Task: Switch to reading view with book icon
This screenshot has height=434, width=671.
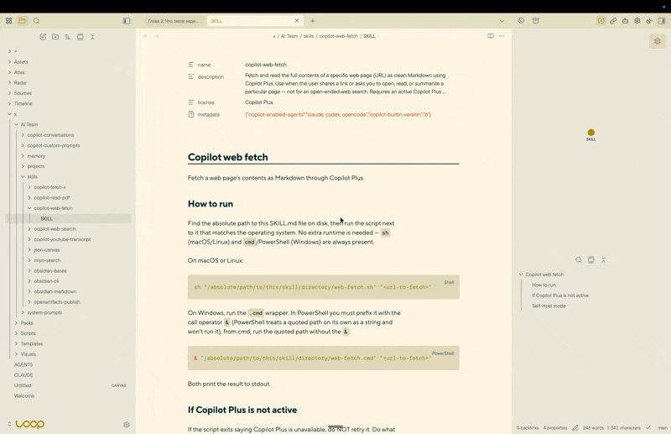Action: point(491,36)
